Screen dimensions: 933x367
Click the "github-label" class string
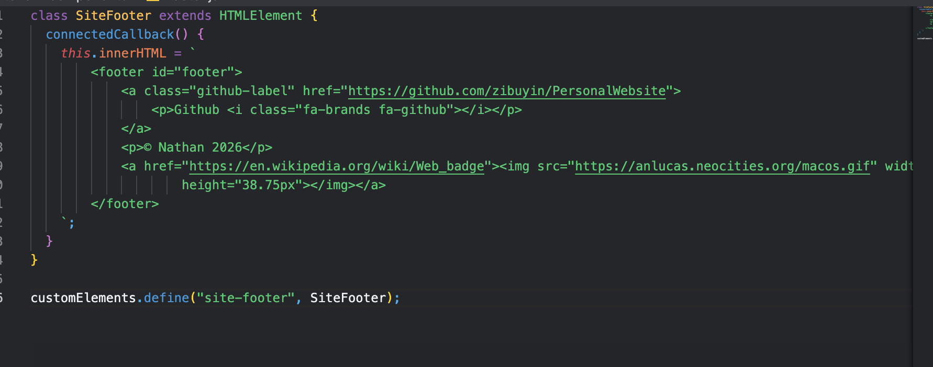(x=241, y=91)
